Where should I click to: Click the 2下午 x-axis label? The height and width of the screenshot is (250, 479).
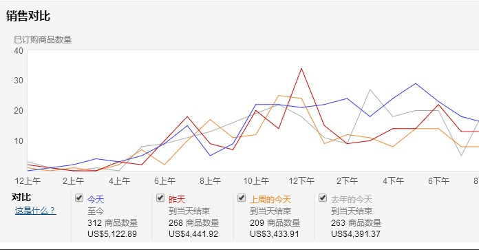coord(348,181)
